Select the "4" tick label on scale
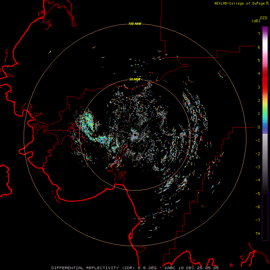Viewport: 270px width, 270px height. pyautogui.click(x=259, y=74)
